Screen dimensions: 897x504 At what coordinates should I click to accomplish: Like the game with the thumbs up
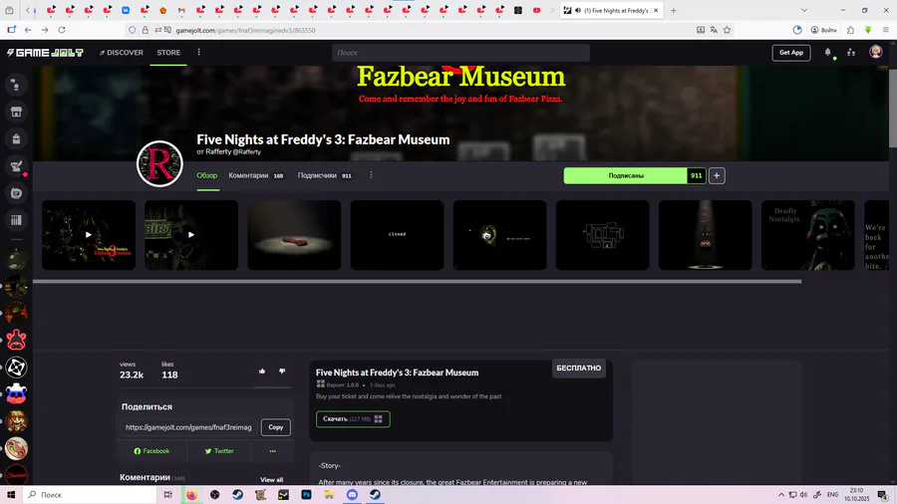click(x=262, y=372)
